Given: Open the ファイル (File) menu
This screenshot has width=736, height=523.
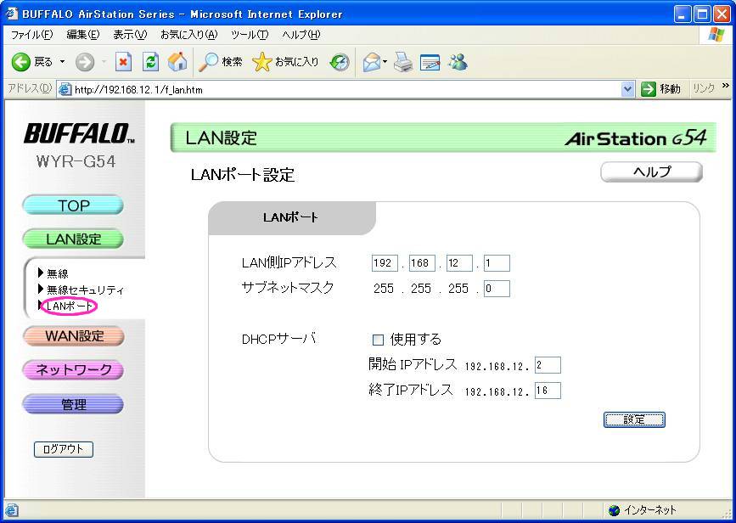Looking at the screenshot, I should coord(31,34).
